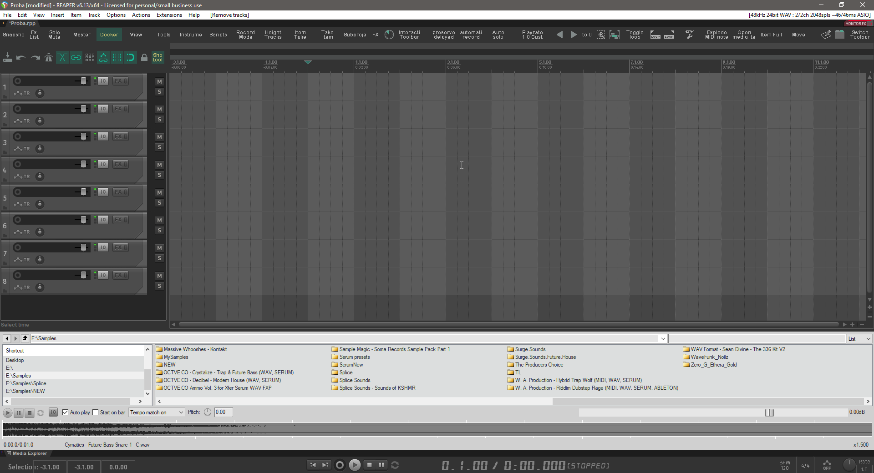Viewport: 874px width, 473px height.
Task: Go to project end in transport
Action: (325, 465)
